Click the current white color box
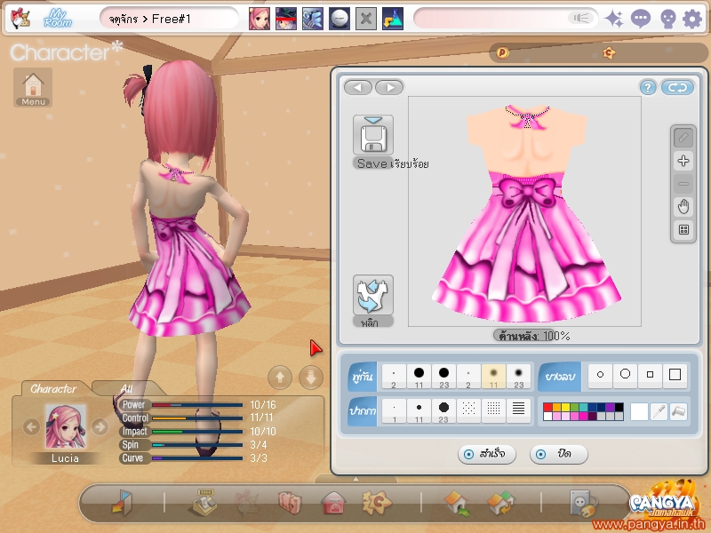The image size is (711, 533). pyautogui.click(x=639, y=411)
